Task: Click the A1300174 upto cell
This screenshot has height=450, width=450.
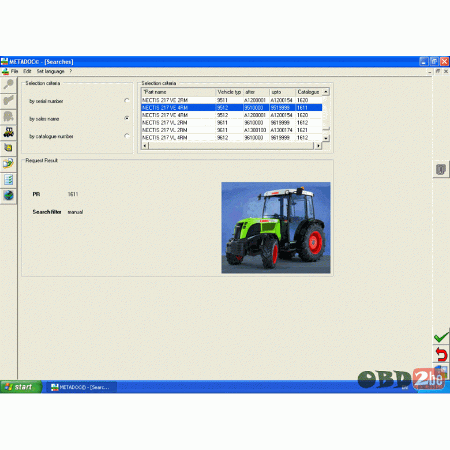Action: [282, 130]
